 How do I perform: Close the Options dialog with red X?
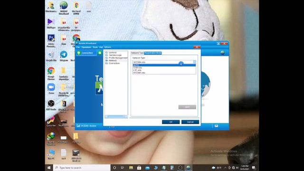[197, 47]
